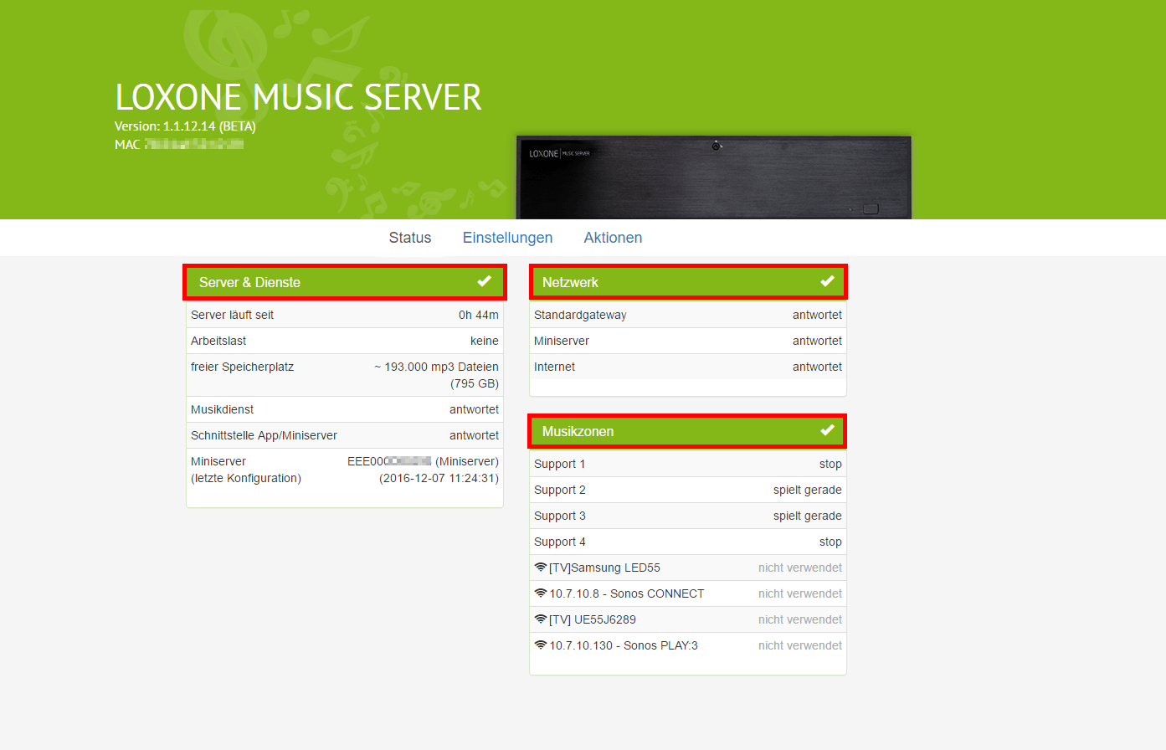Viewport: 1166px width, 750px height.
Task: Click the stop status of Support 1
Action: [x=830, y=463]
